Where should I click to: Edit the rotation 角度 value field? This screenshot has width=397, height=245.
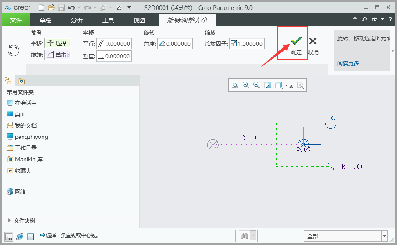pyautogui.click(x=175, y=44)
